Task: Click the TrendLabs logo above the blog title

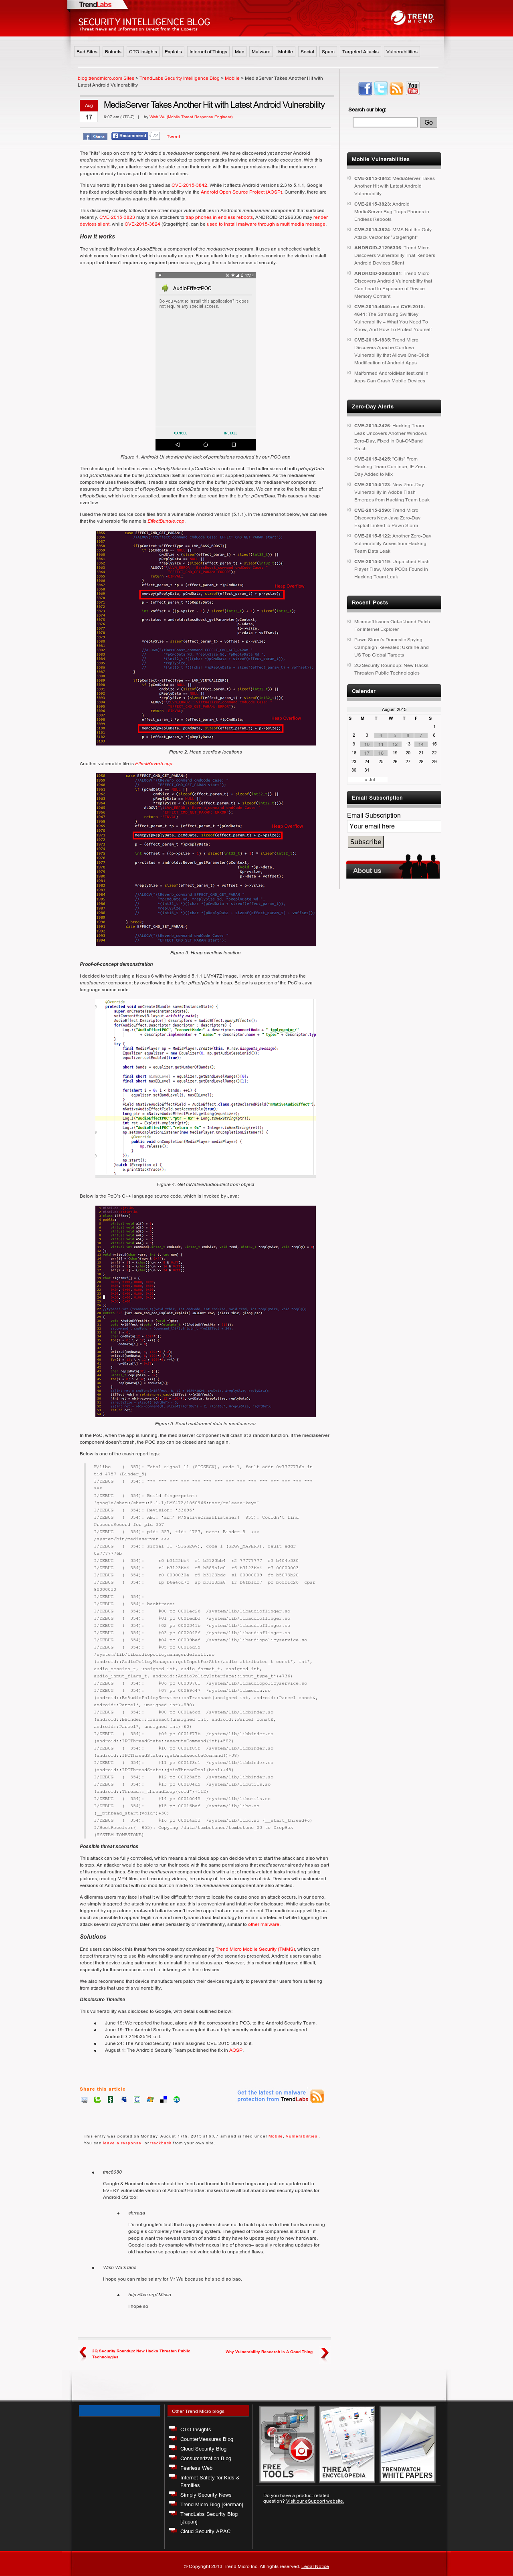Action: point(96,4)
